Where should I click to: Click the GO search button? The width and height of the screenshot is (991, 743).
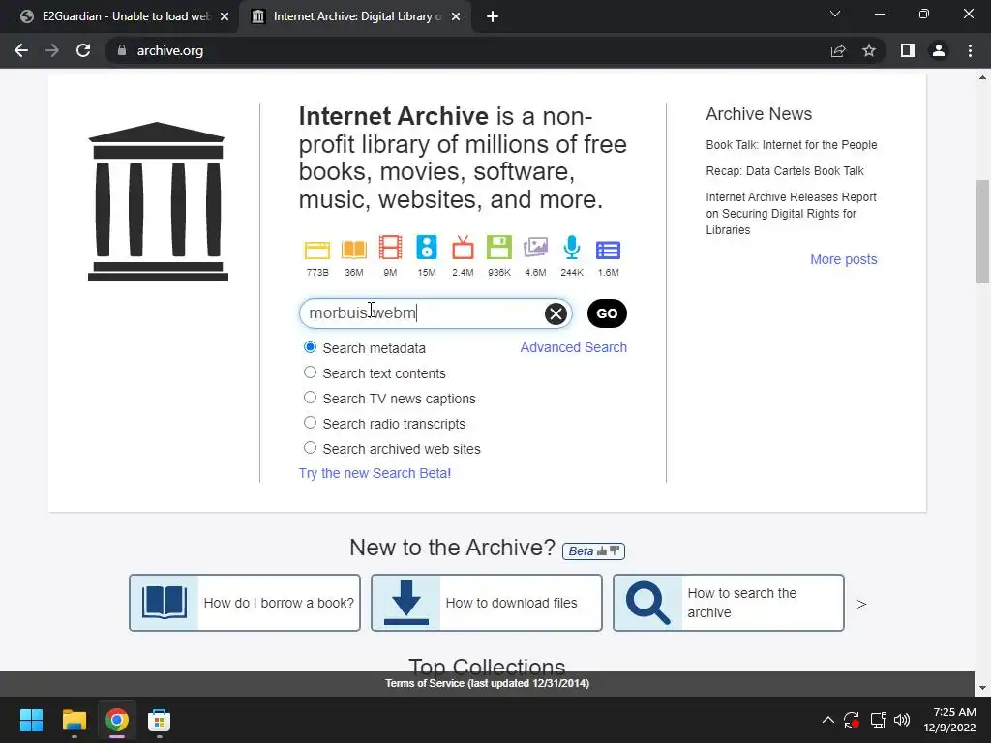607,313
